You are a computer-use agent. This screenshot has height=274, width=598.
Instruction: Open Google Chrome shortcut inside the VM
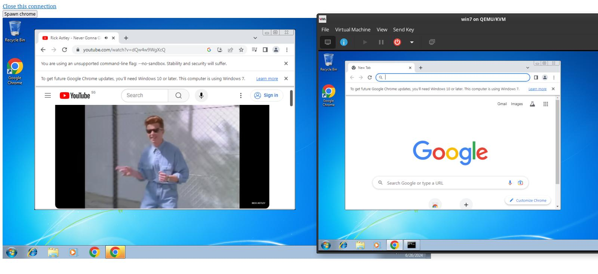click(329, 96)
